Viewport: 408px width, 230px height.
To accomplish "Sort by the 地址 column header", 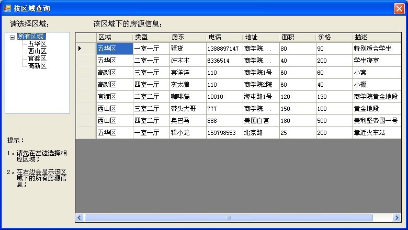I will pyautogui.click(x=261, y=37).
